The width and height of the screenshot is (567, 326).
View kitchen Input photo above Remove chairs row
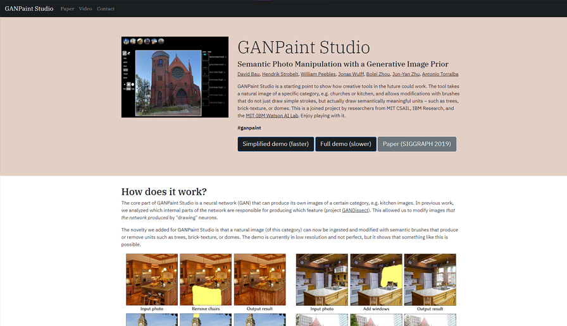[x=152, y=279]
